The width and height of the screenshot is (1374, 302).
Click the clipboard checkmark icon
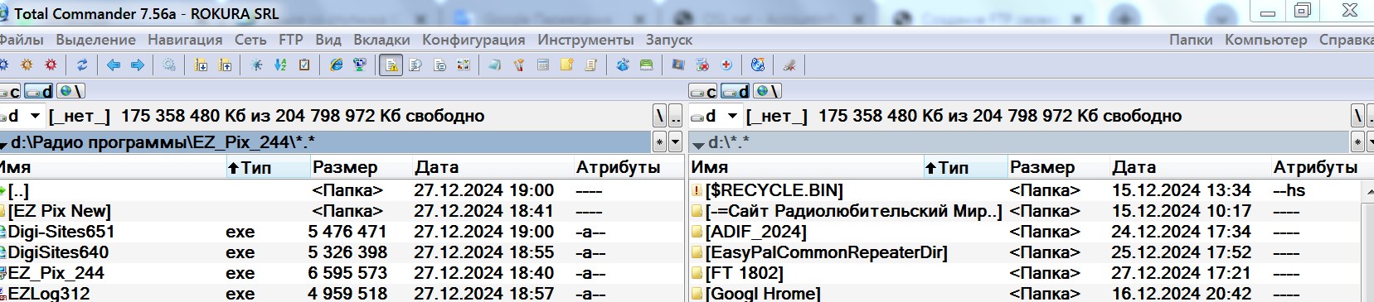[x=304, y=65]
